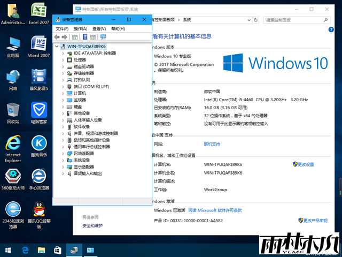Click the 更改设置 link for computer name
The height and width of the screenshot is (257, 342).
coord(305,164)
